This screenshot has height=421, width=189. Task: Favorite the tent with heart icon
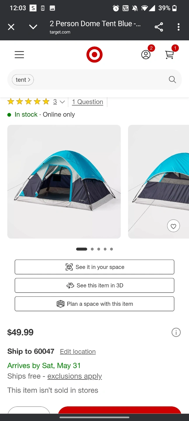click(174, 226)
